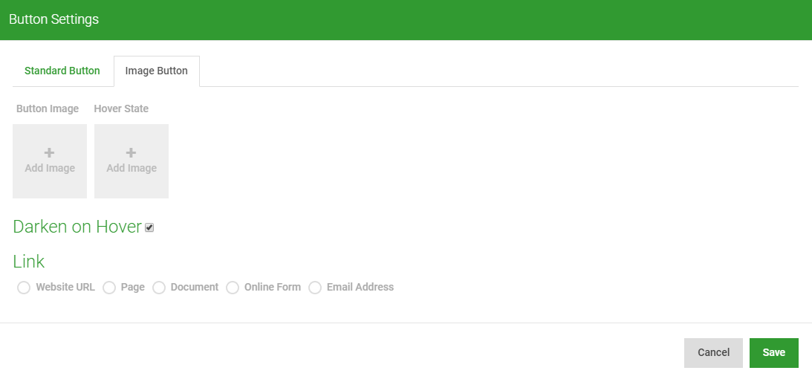Cancel the button settings dialog
Screen dimensions: 812x382
(713, 353)
